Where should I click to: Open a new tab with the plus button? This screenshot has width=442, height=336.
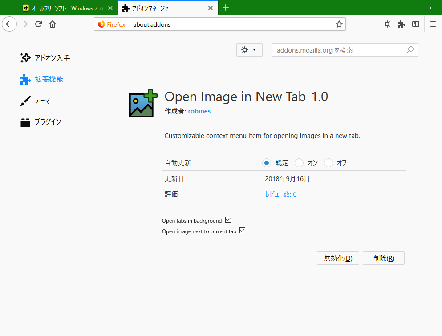tap(225, 8)
